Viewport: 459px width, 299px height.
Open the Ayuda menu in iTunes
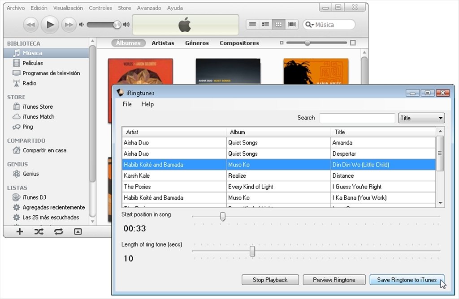click(x=175, y=8)
